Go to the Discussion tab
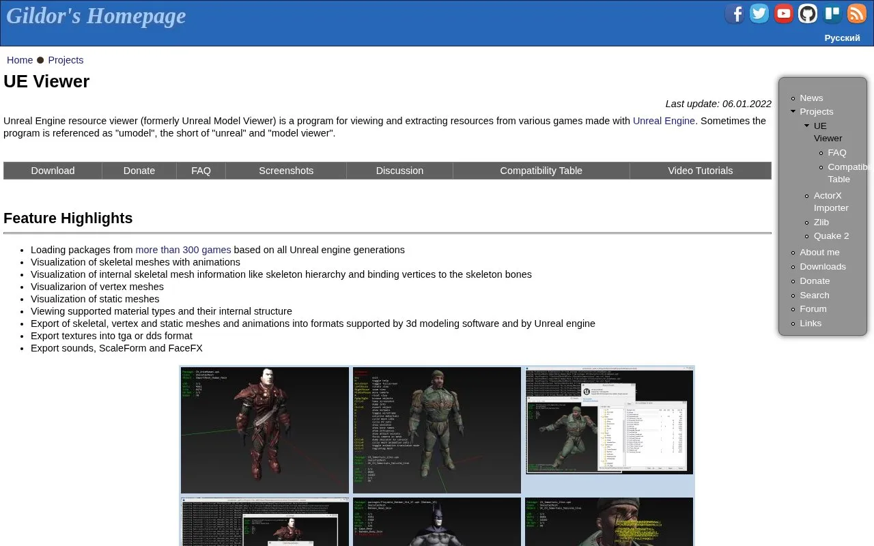This screenshot has height=546, width=874. pyautogui.click(x=399, y=171)
